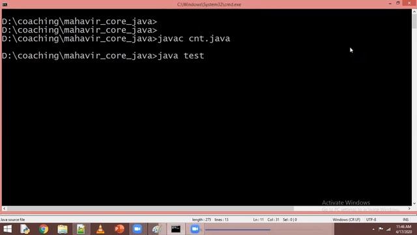This screenshot has width=417, height=235.
Task: Show hidden system tray icons
Action: (373, 229)
